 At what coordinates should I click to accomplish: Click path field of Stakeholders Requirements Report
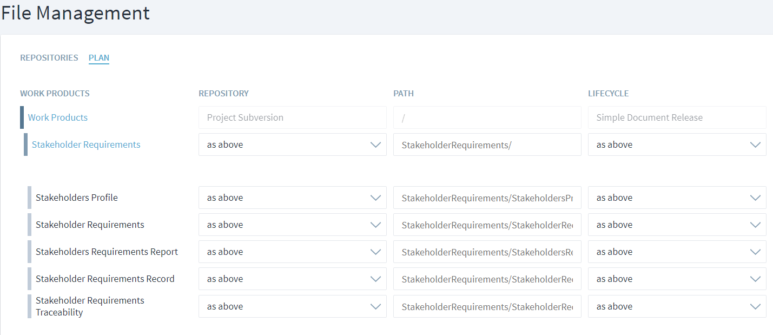click(487, 252)
